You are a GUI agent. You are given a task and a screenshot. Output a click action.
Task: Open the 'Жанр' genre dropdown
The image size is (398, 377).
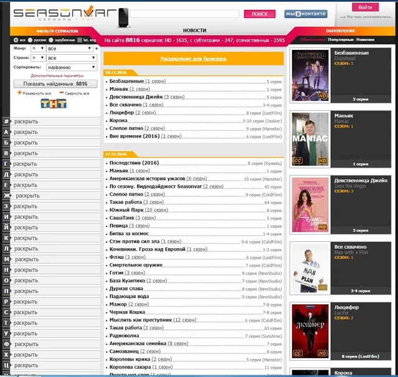tap(71, 48)
